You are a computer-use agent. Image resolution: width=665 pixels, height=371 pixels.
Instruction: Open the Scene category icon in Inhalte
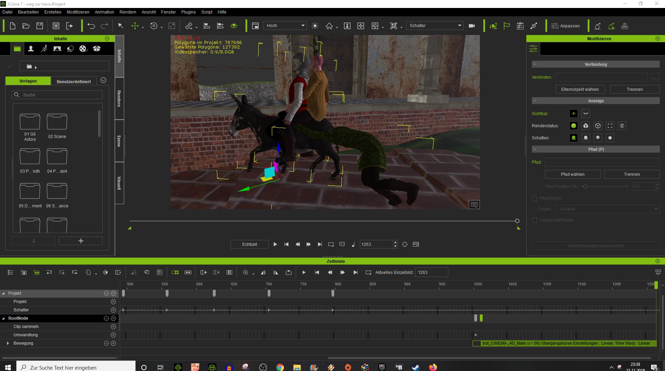coord(57,49)
